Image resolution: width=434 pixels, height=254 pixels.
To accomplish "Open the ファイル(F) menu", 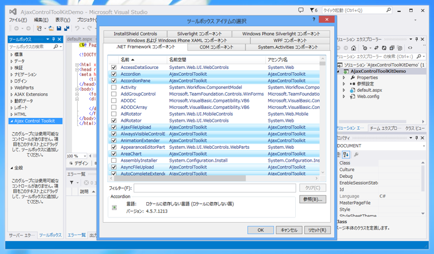I will pyautogui.click(x=18, y=20).
